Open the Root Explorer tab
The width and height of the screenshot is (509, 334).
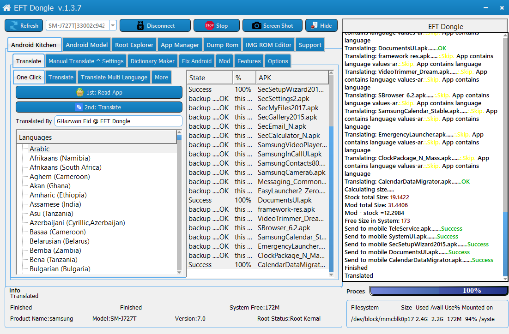[x=134, y=45]
